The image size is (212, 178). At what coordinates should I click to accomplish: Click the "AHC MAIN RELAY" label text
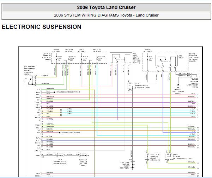[x=135, y=55]
